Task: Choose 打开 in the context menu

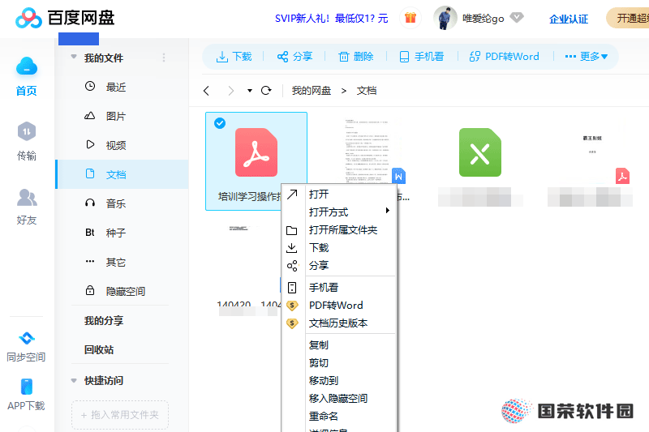Action: (339, 194)
